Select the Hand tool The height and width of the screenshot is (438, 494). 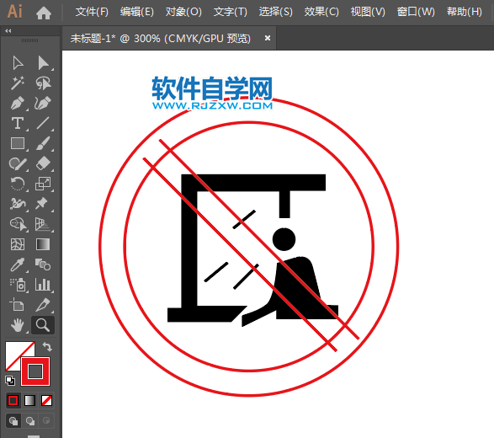[x=18, y=325]
